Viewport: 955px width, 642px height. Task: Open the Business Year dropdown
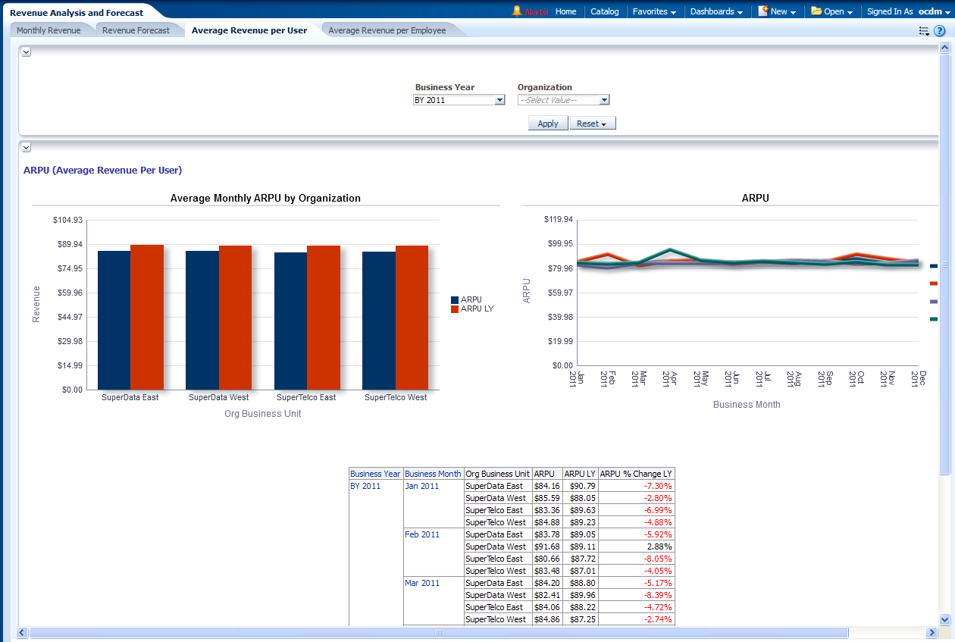(499, 100)
